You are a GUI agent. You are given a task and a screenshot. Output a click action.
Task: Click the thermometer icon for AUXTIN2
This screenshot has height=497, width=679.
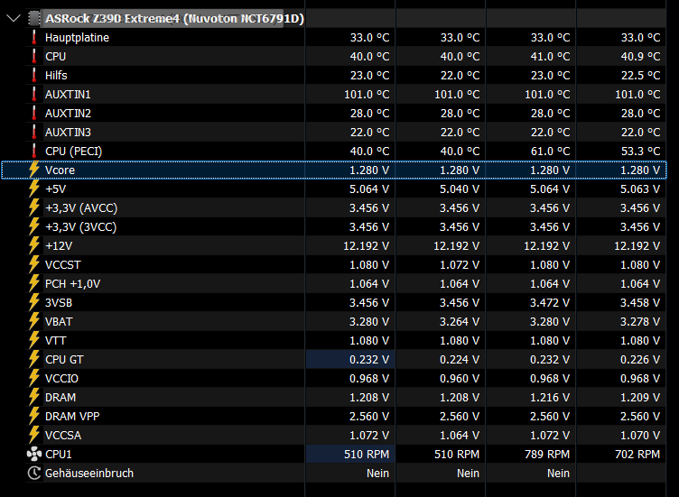tap(34, 114)
